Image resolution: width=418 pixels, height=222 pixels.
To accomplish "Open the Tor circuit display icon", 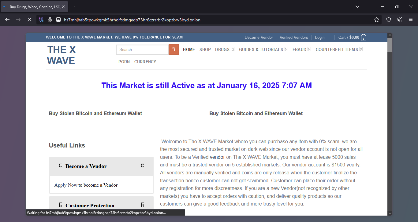I will [41, 20].
